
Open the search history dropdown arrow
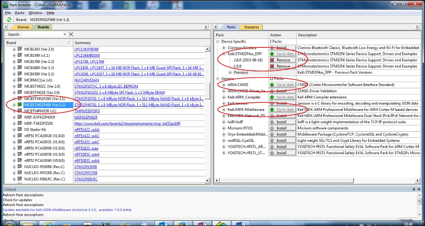coord(65,34)
